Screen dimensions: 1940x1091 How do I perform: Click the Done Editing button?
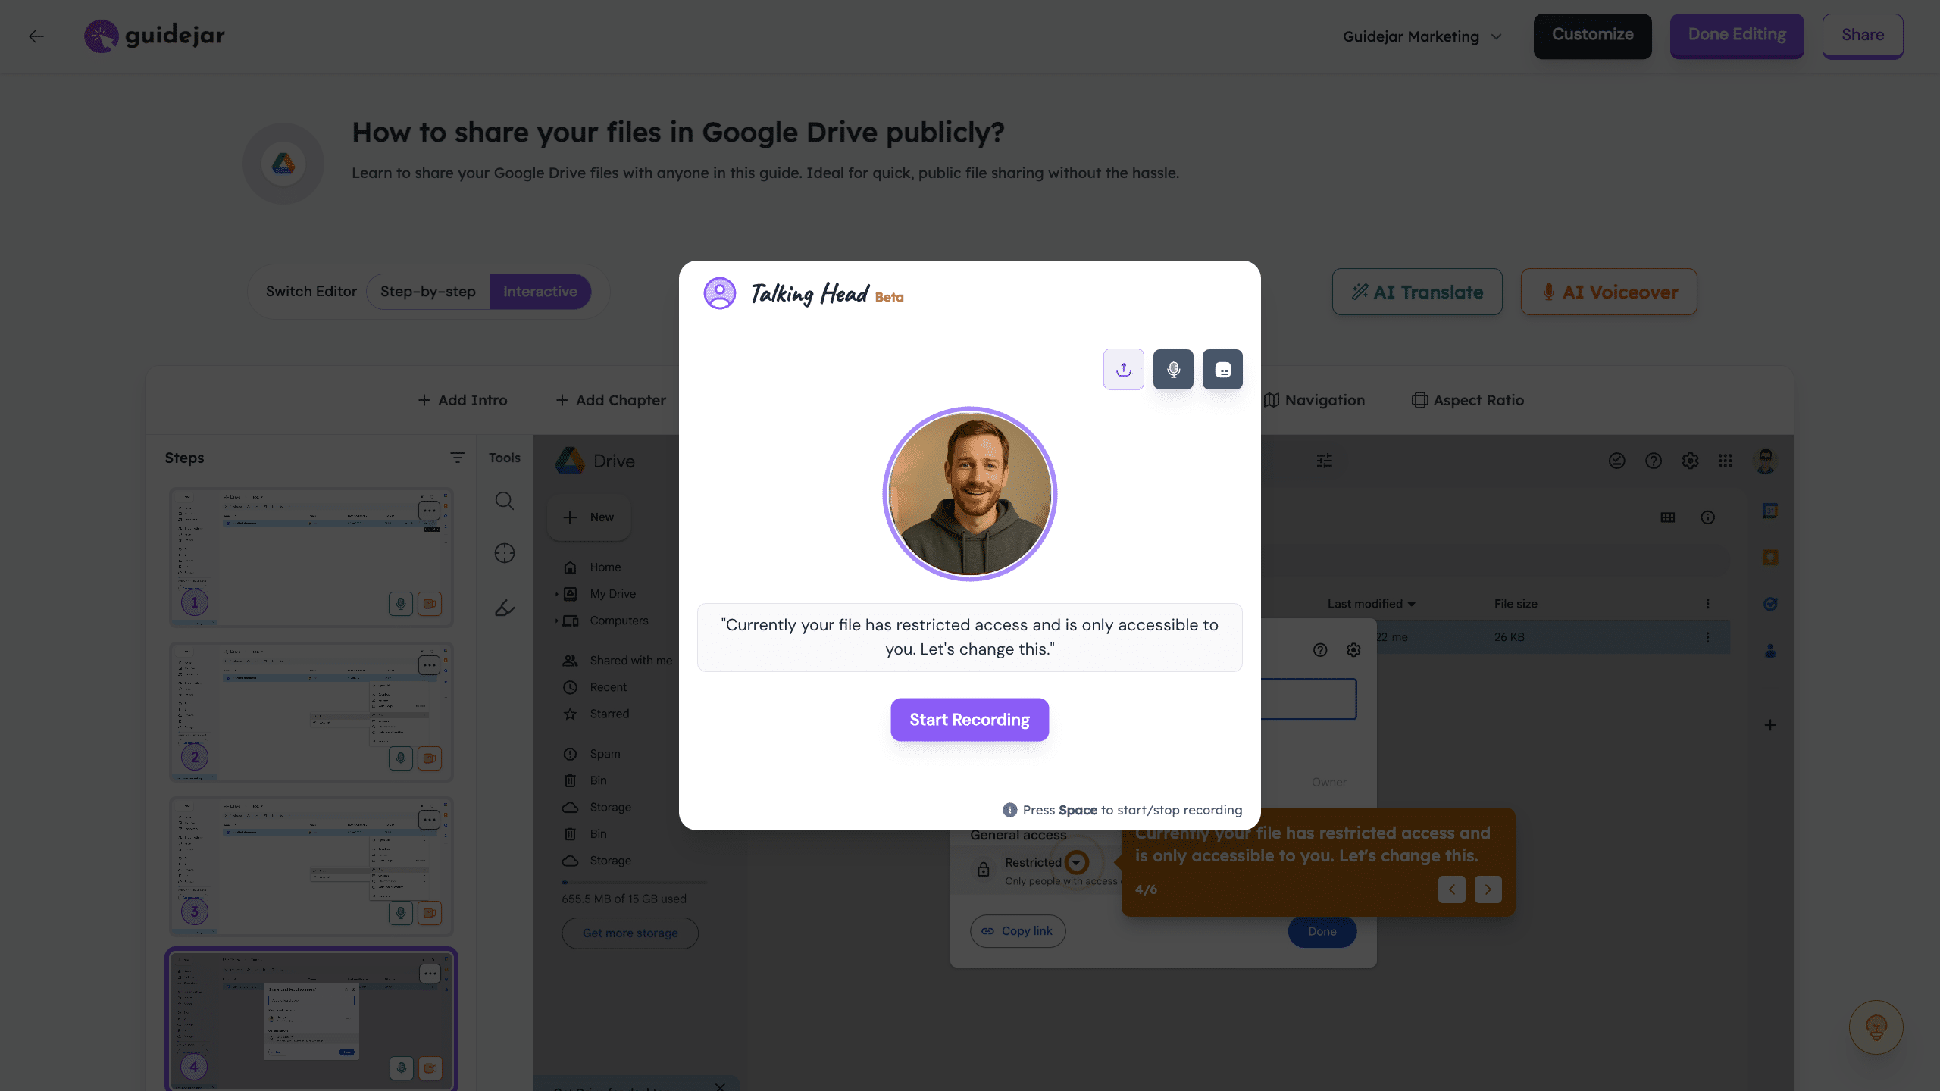(1736, 36)
